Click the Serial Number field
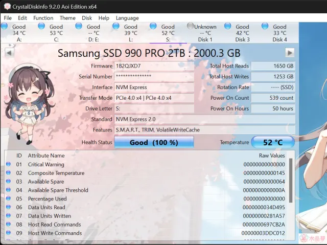Screen dimensions: 327x245 tap(154, 77)
